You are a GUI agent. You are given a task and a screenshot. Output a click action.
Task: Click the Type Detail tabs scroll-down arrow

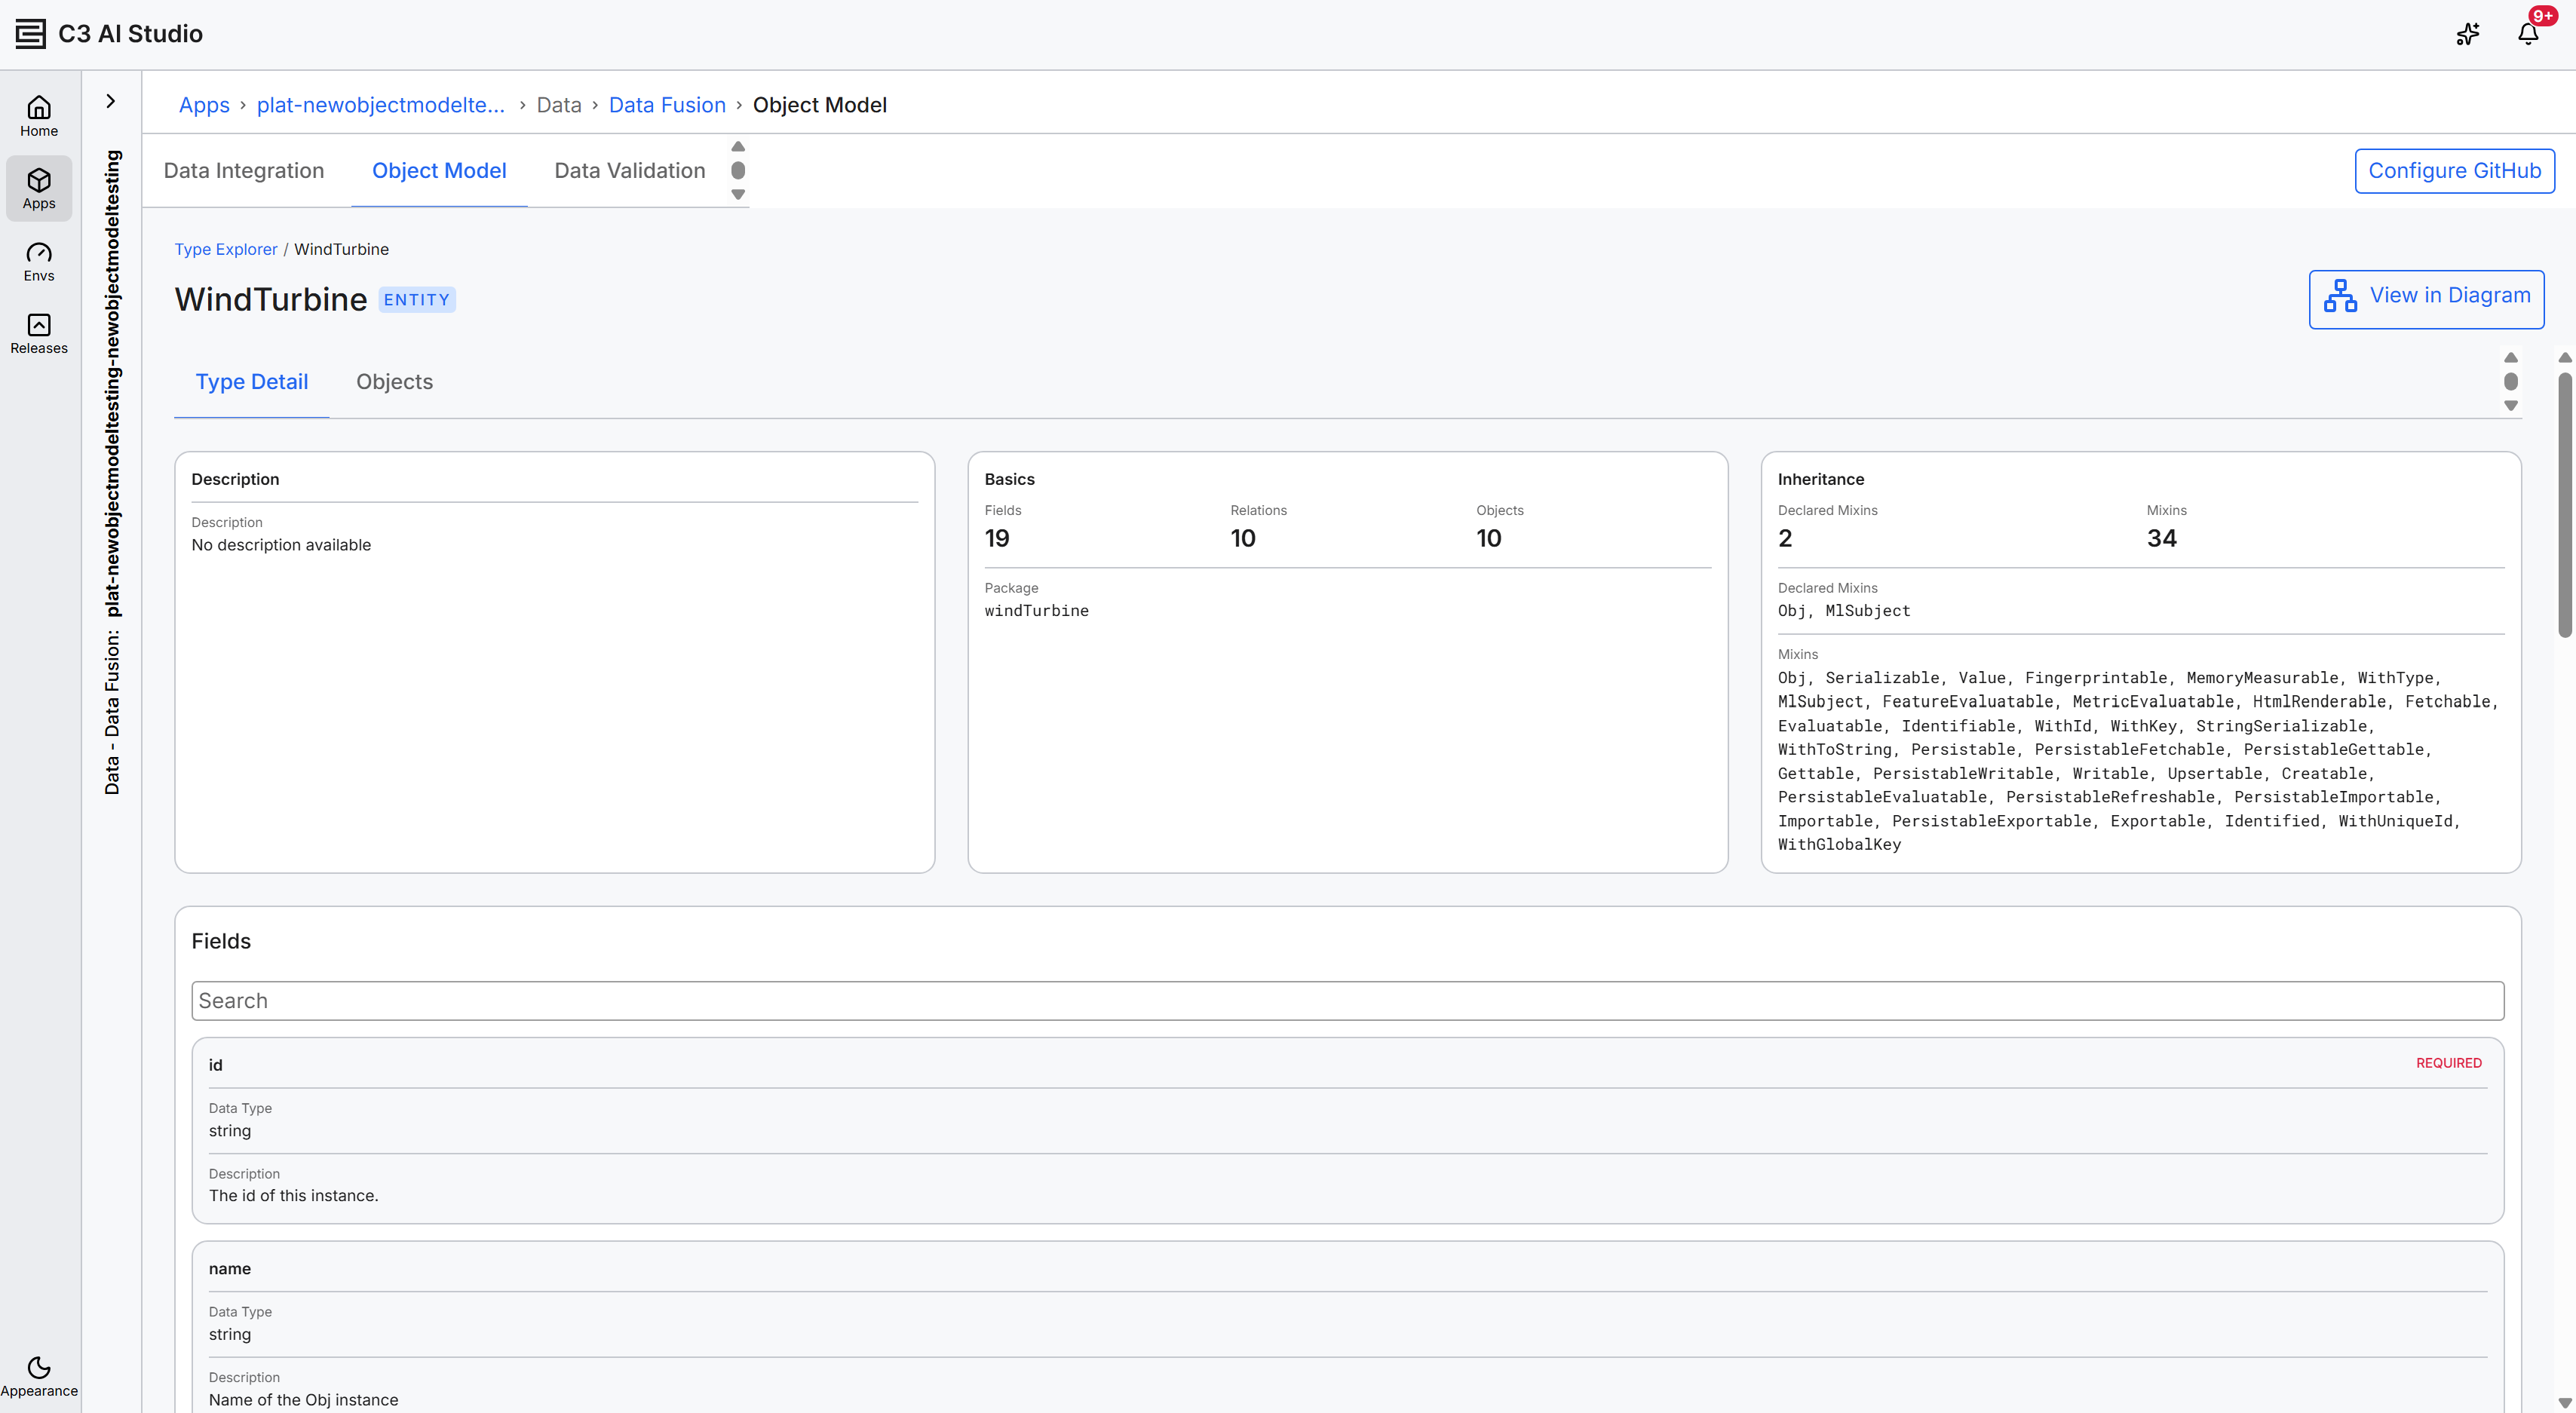coord(2510,406)
